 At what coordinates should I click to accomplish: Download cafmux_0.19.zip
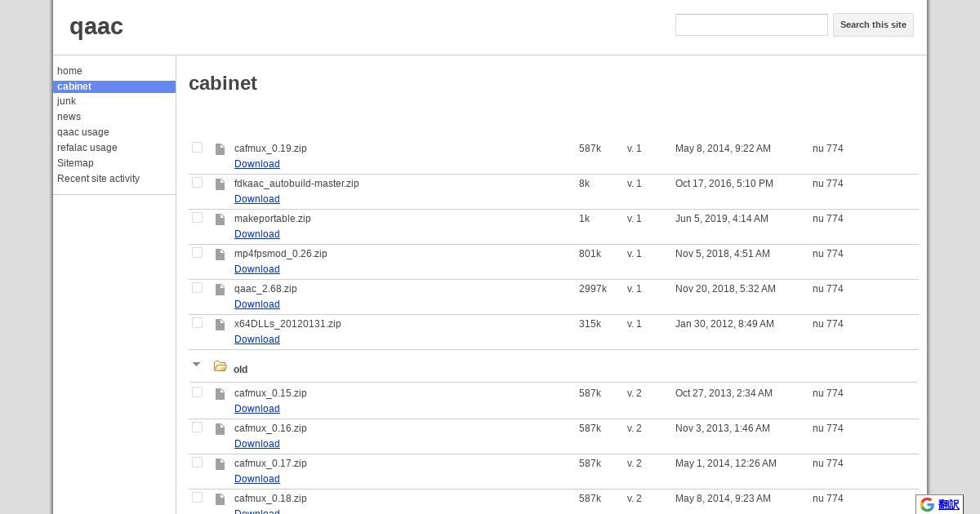click(257, 164)
